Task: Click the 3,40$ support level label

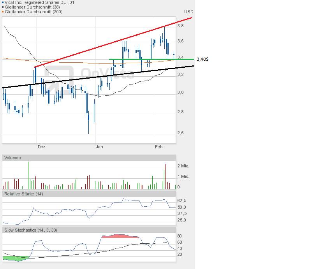Action: (202, 59)
